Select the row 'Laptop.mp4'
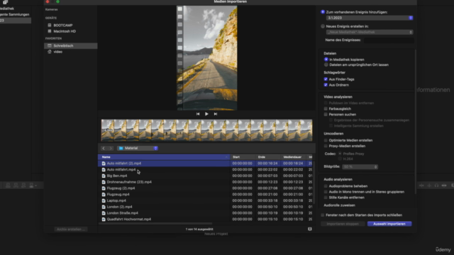This screenshot has width=454, height=255. point(205,200)
